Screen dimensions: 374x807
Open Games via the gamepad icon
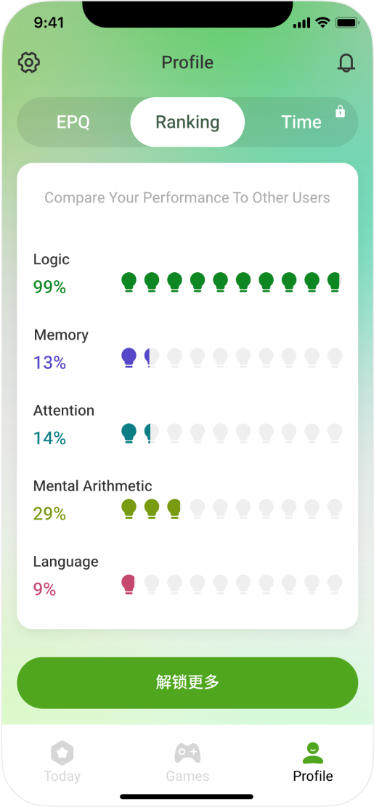pos(187,753)
